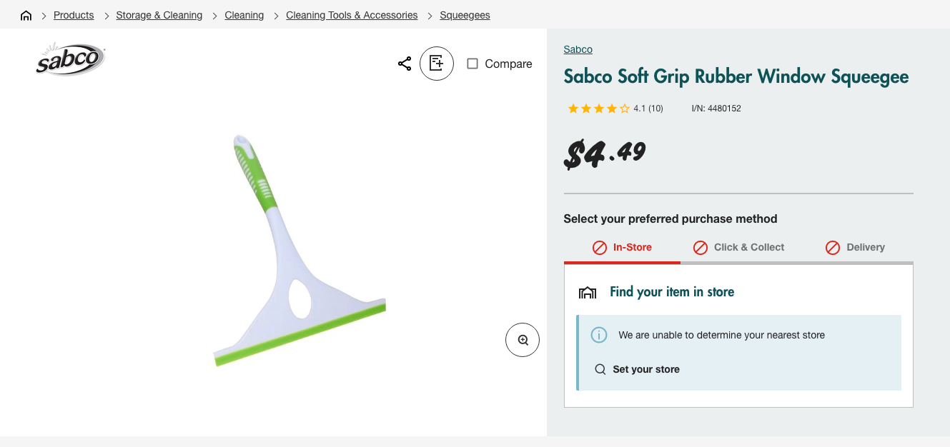The image size is (950, 447).
Task: Click the home icon in breadcrumb
Action: [x=26, y=15]
